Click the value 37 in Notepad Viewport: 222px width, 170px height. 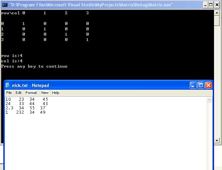(43, 108)
